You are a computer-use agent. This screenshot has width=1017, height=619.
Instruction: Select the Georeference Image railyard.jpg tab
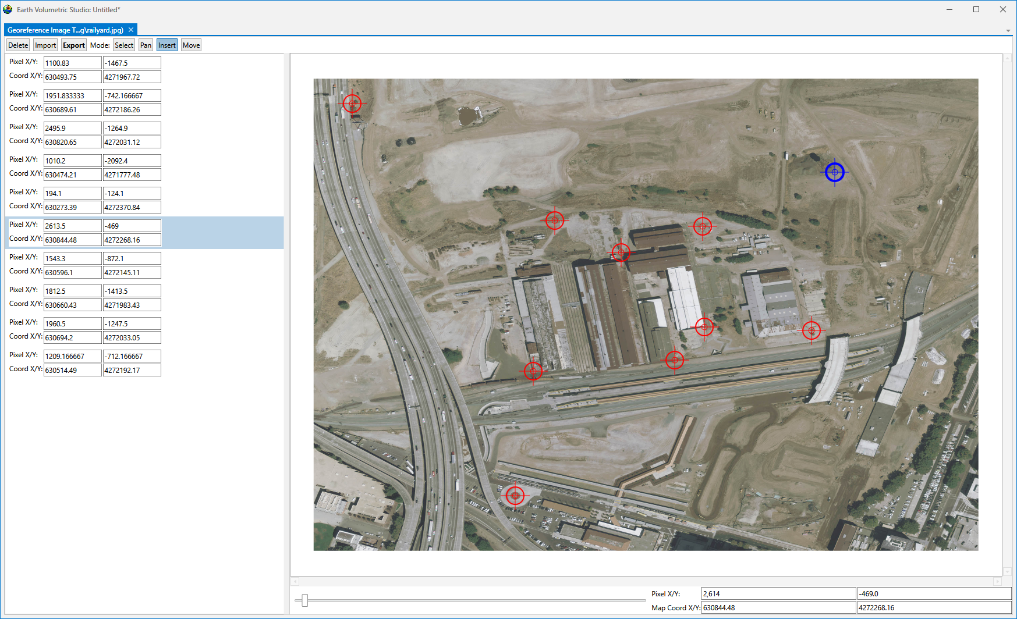tap(65, 30)
